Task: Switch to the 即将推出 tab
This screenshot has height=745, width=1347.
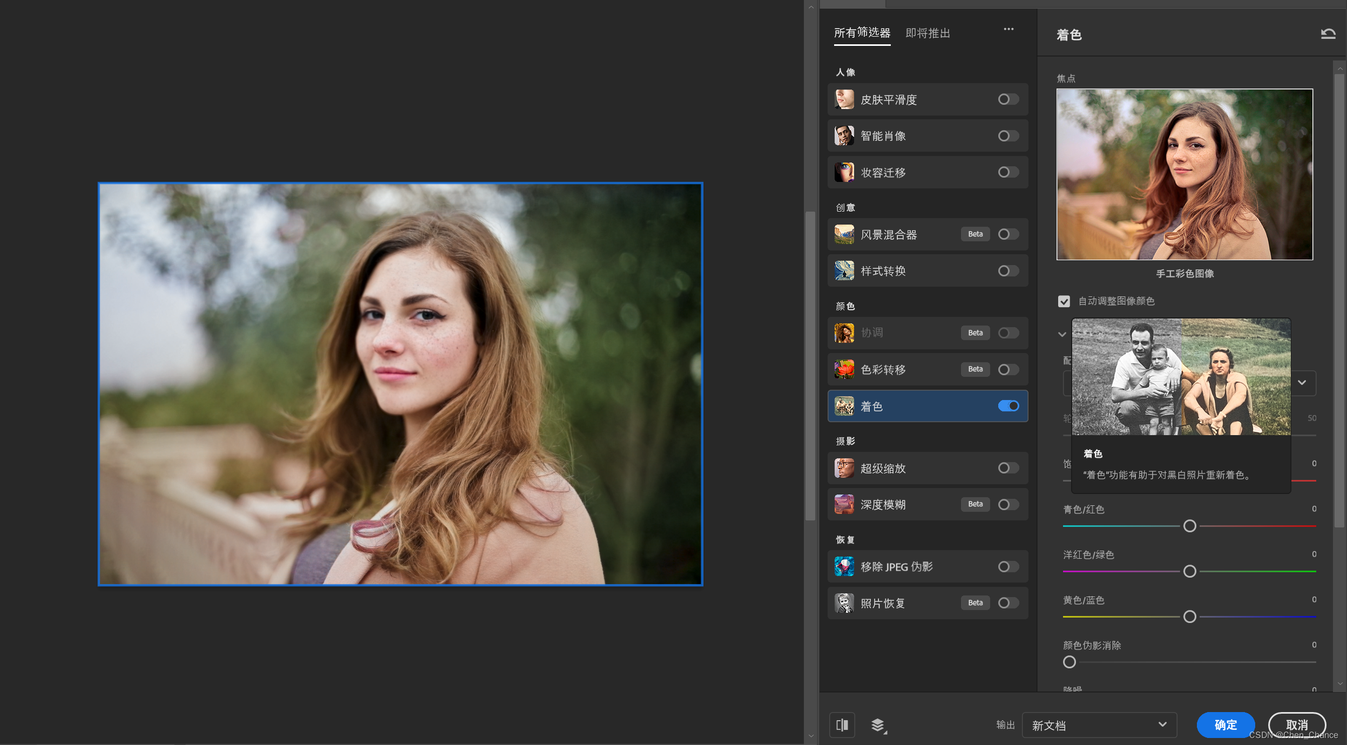Action: [x=928, y=33]
